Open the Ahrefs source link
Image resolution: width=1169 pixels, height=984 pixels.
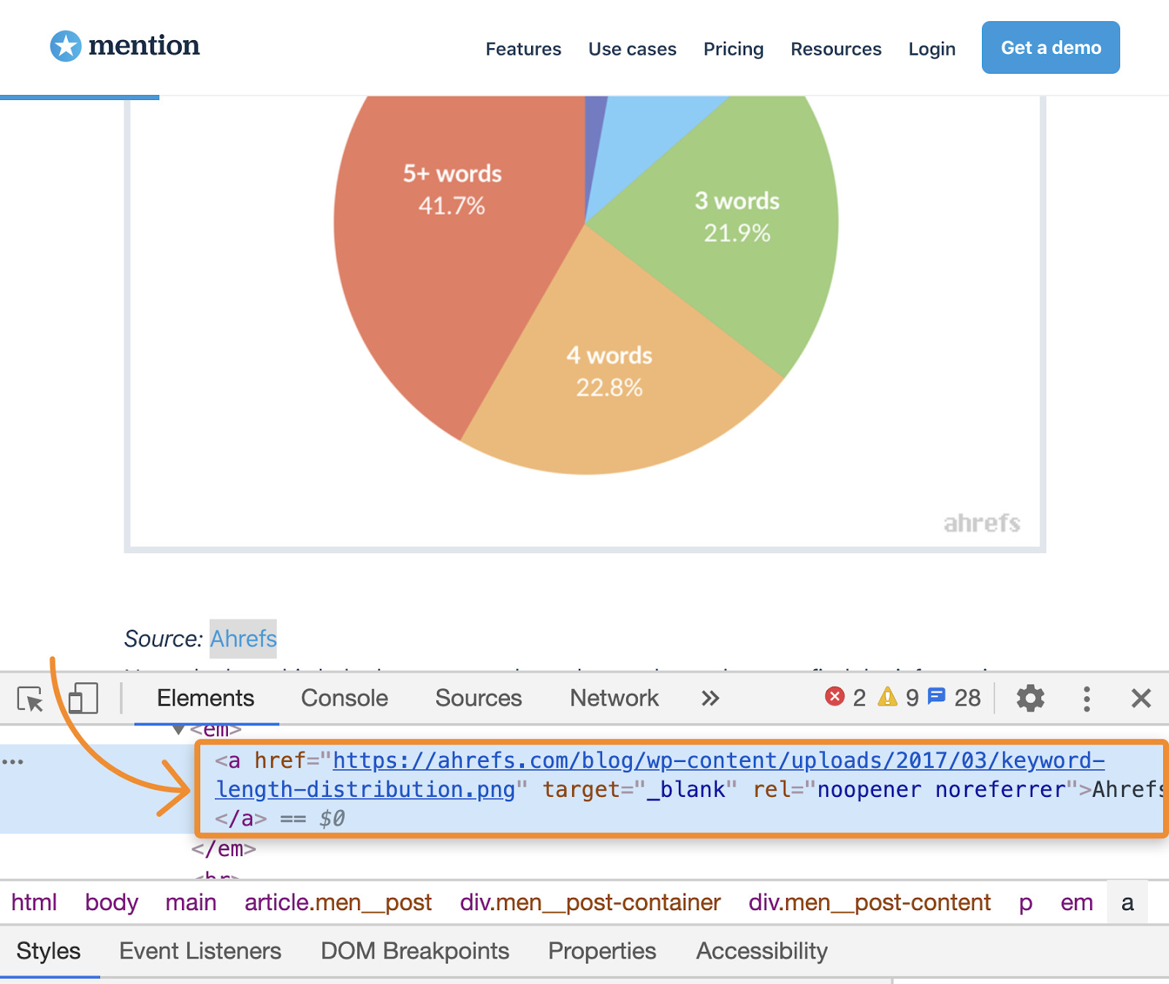pos(243,639)
